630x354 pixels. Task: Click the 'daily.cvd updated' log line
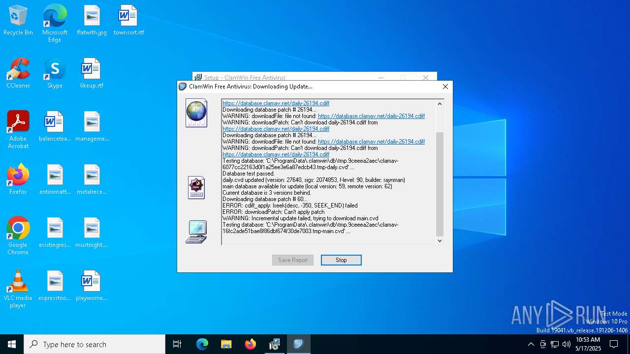314,180
